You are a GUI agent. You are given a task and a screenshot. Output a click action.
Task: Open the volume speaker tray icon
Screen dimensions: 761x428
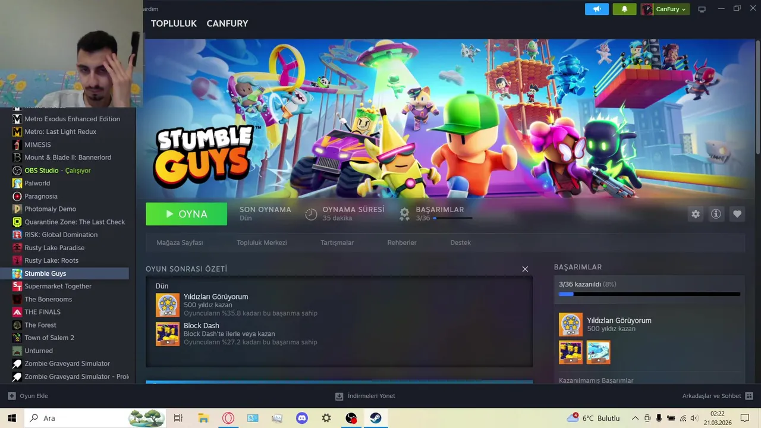[694, 418]
